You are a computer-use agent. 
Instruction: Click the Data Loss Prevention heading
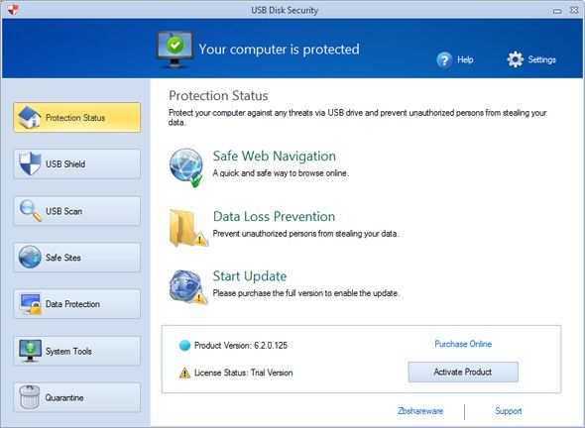click(274, 217)
